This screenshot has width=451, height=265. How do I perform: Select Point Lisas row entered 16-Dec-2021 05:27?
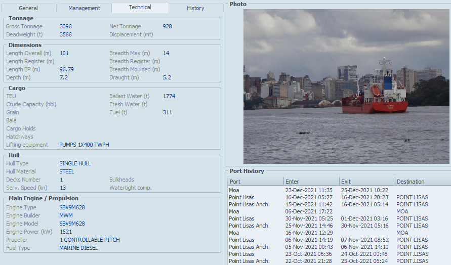pyautogui.click(x=340, y=197)
